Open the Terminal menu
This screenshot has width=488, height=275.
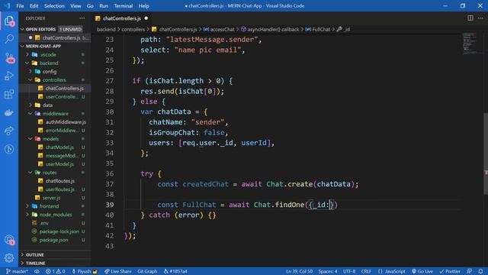124,6
